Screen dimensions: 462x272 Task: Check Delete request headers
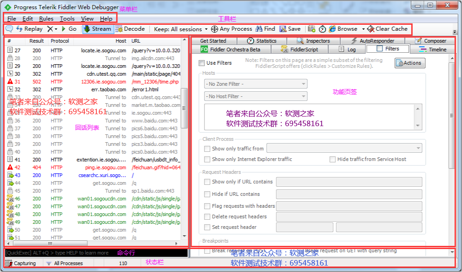(x=207, y=216)
